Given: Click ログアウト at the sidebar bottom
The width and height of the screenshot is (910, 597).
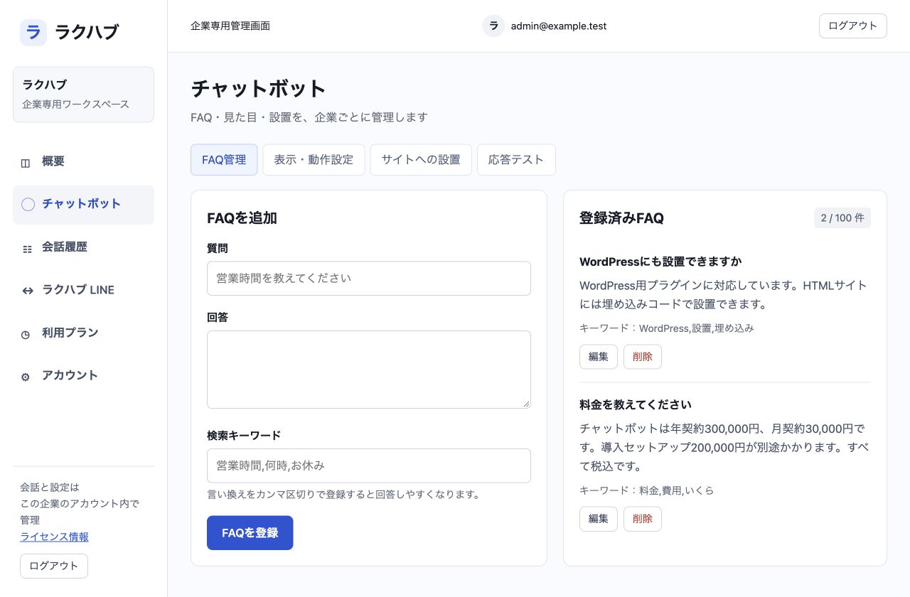Looking at the screenshot, I should (54, 566).
